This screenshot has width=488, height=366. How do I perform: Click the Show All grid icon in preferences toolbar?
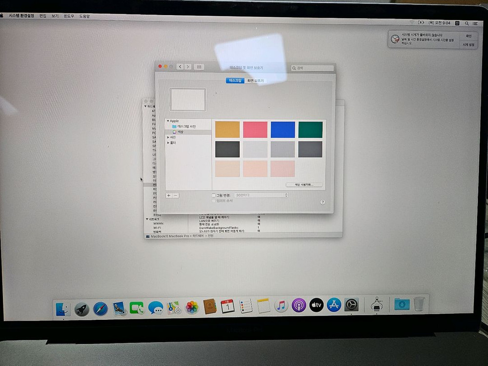click(x=199, y=66)
